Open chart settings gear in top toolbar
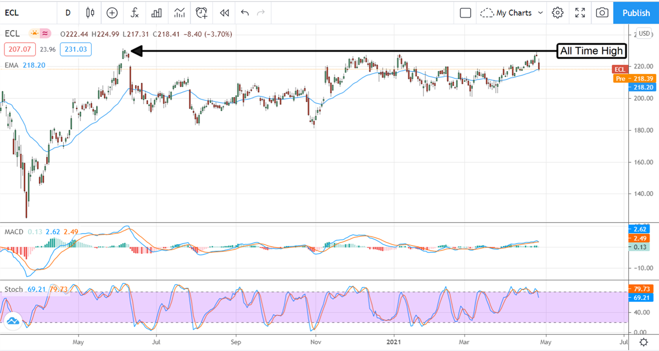The width and height of the screenshot is (659, 351). (x=558, y=13)
